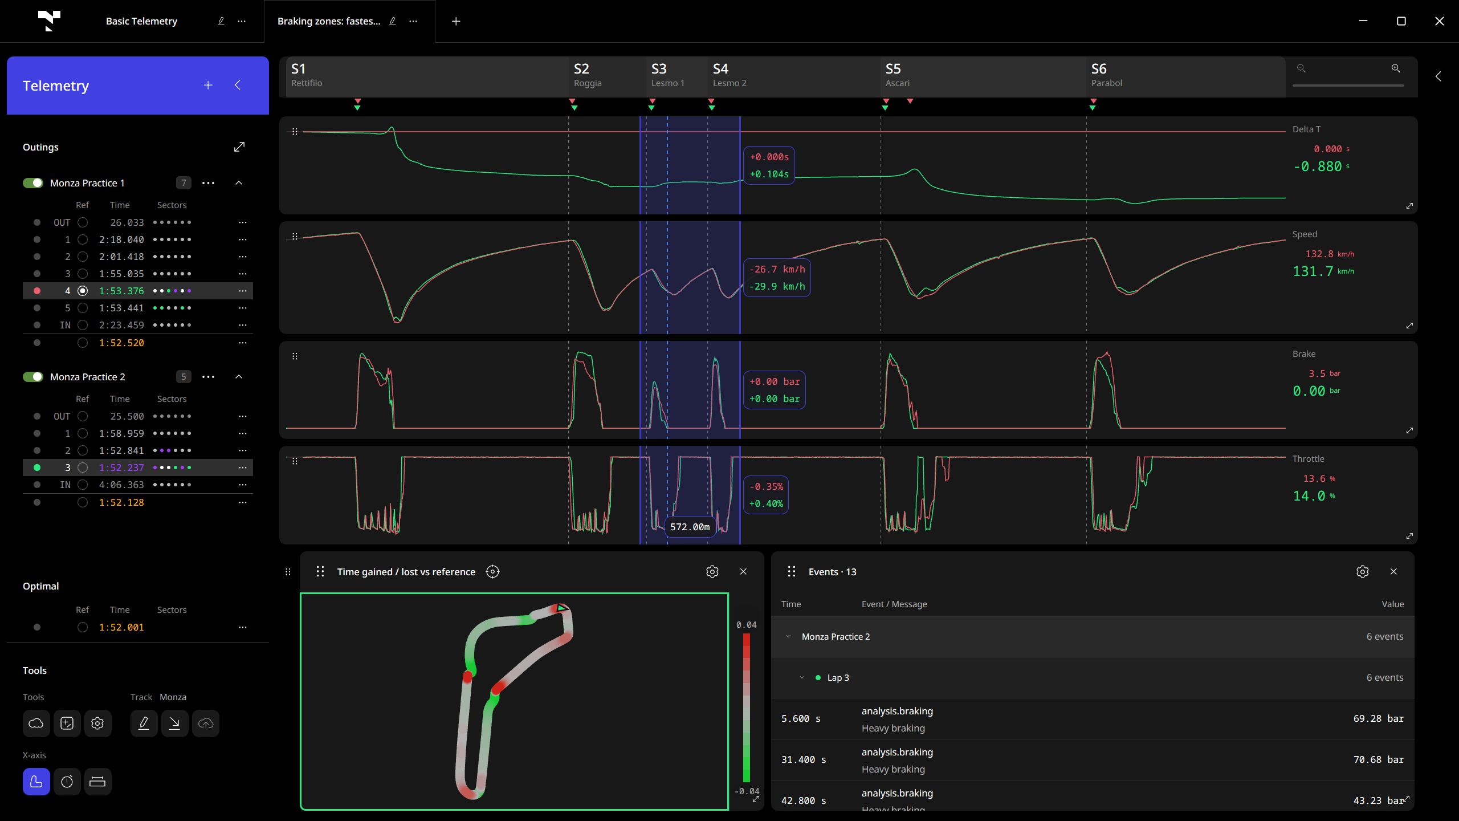Select the S5 Ascari sector header
The height and width of the screenshot is (821, 1459).
click(x=983, y=76)
